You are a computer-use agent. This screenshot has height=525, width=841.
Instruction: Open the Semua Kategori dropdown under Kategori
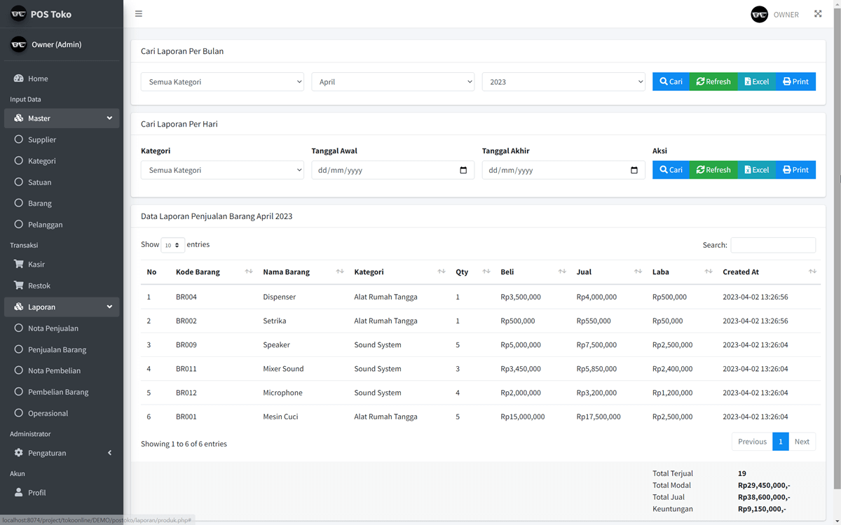click(222, 169)
